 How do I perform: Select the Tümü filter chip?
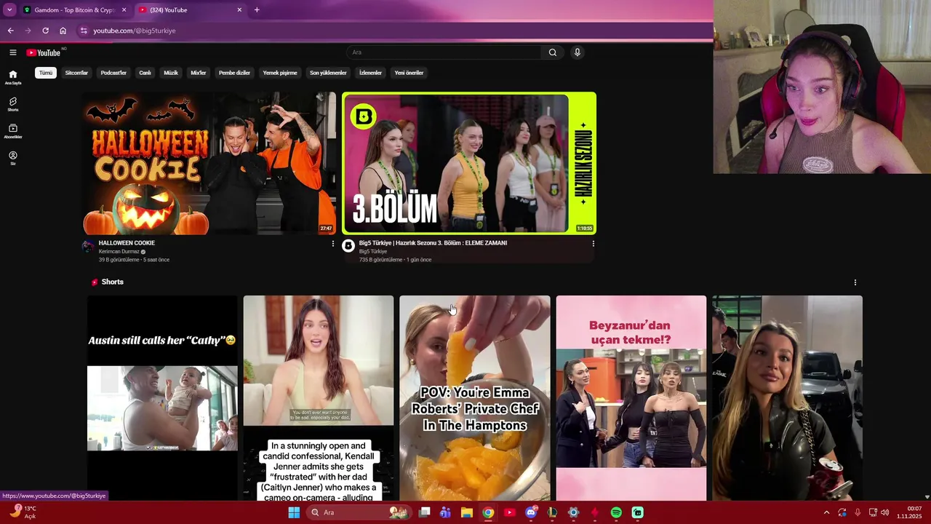click(46, 73)
